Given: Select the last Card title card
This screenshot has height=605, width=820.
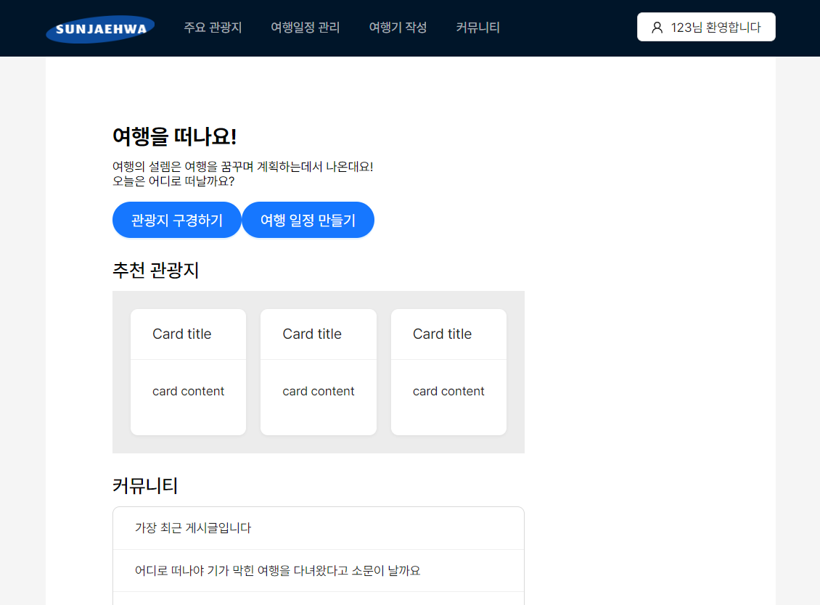Looking at the screenshot, I should point(448,372).
